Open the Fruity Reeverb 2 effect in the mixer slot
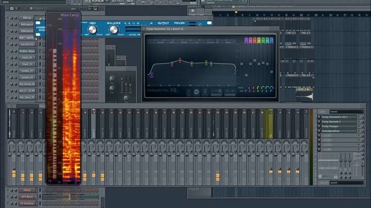The width and height of the screenshot is (371, 208). click(339, 122)
